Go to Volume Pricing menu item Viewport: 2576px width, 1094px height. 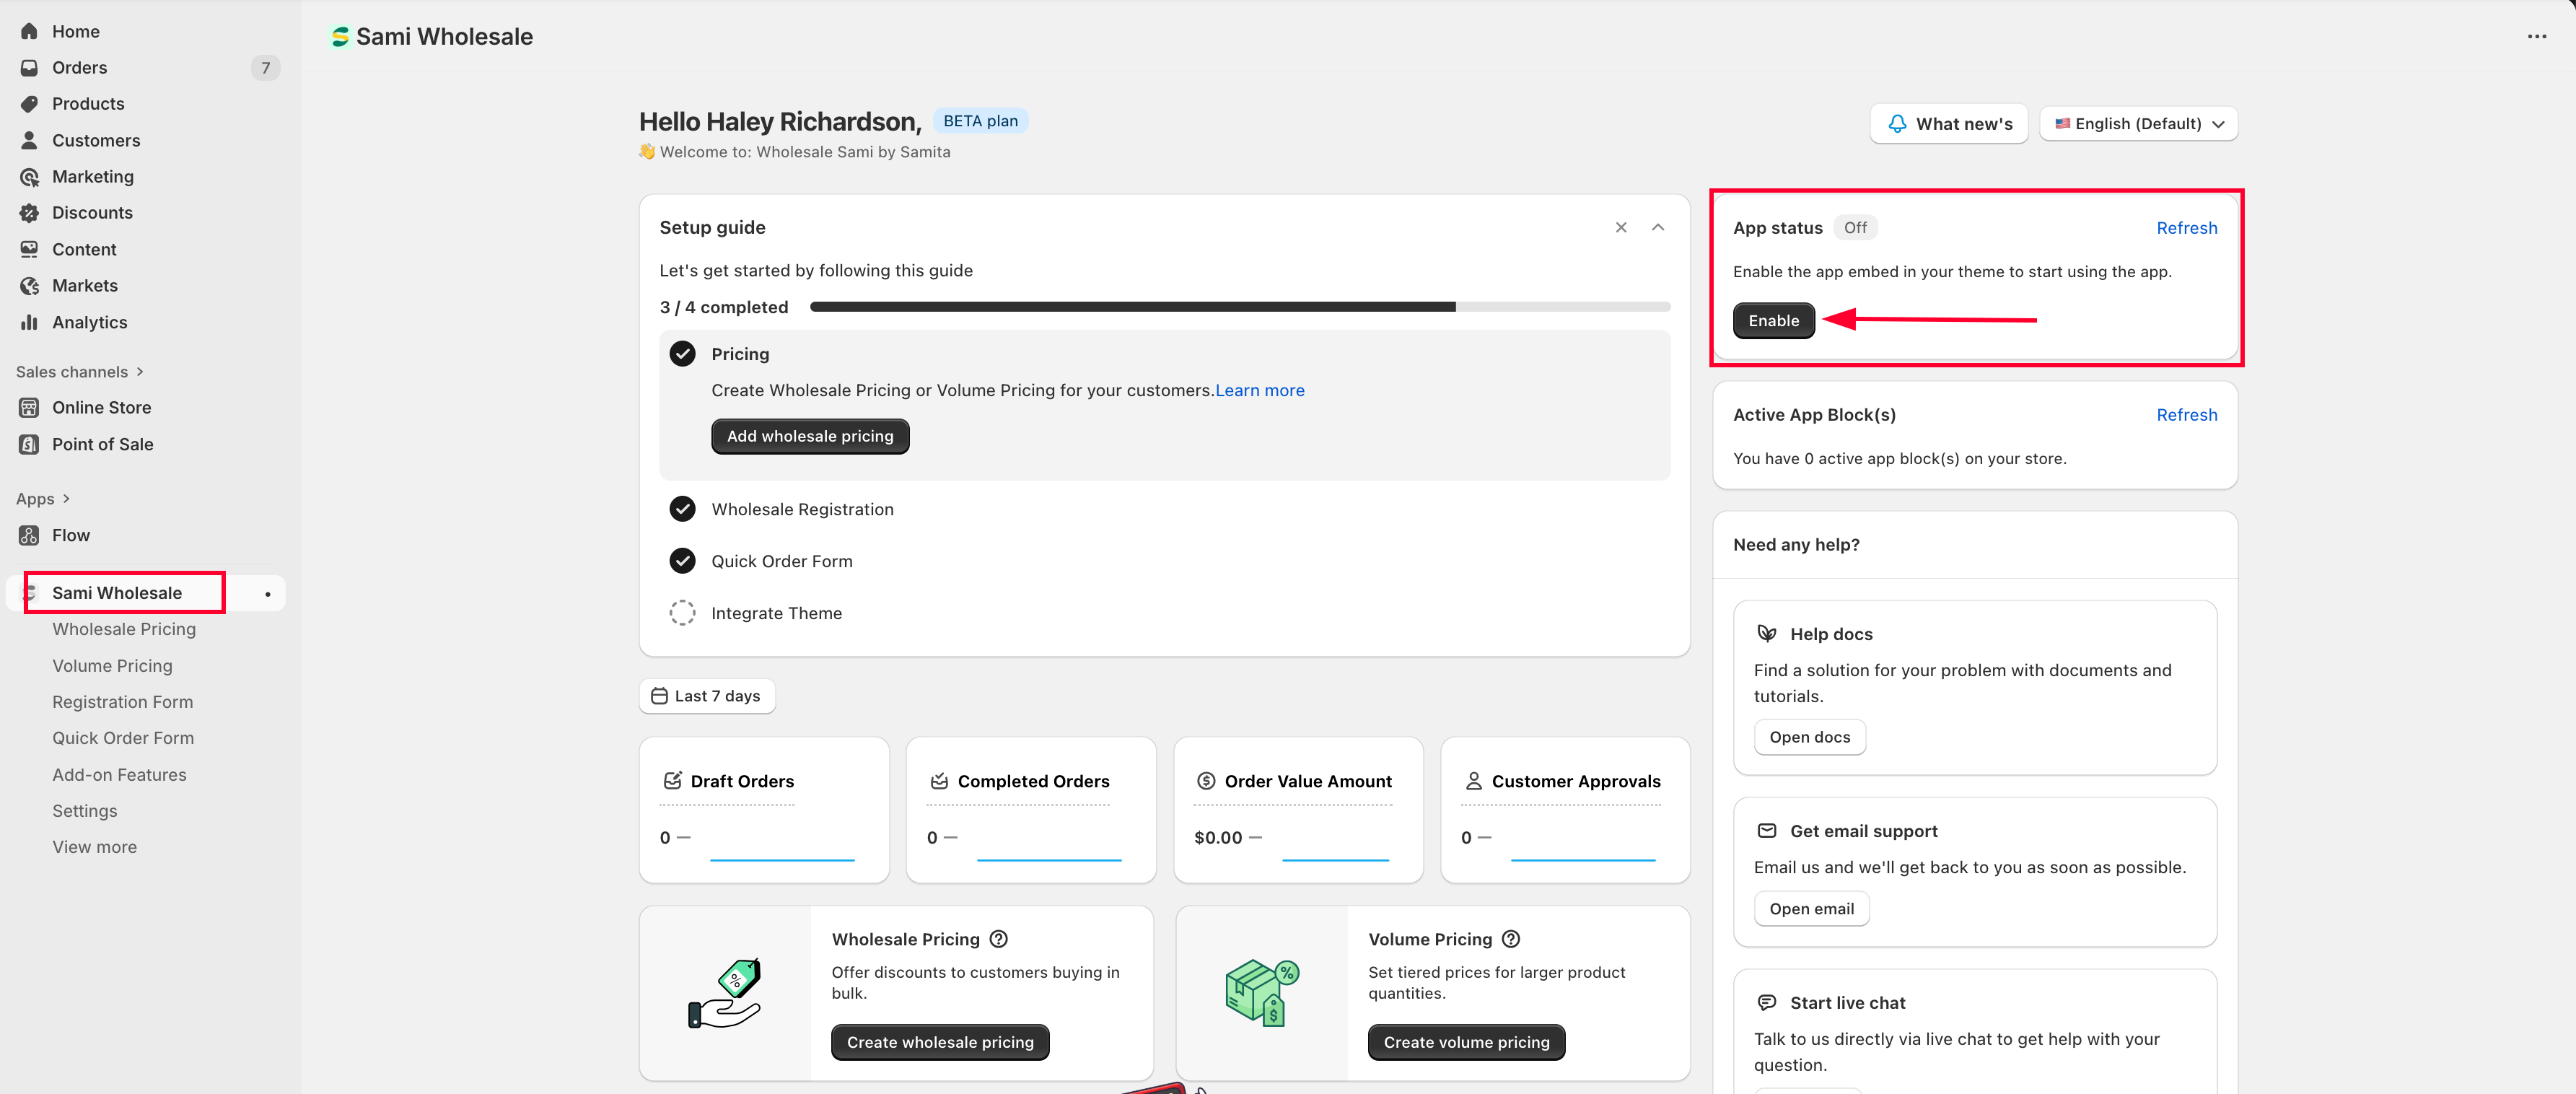coord(112,666)
